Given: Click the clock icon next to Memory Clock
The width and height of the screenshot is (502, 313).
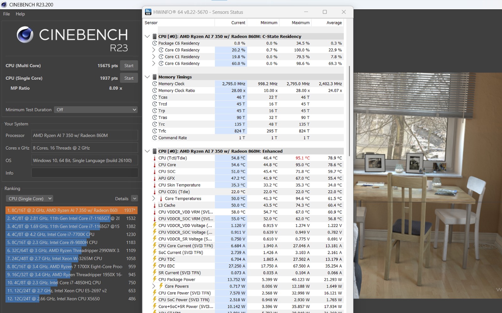Looking at the screenshot, I should click(154, 84).
